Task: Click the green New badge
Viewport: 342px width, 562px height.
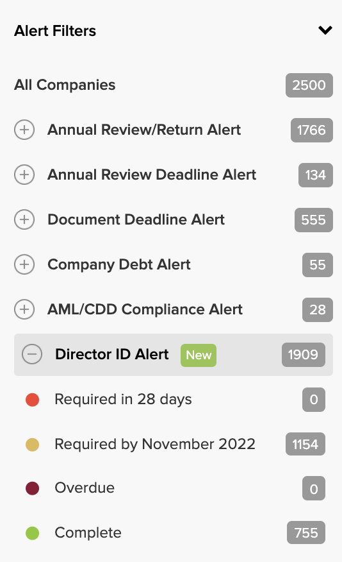Action: coord(199,355)
